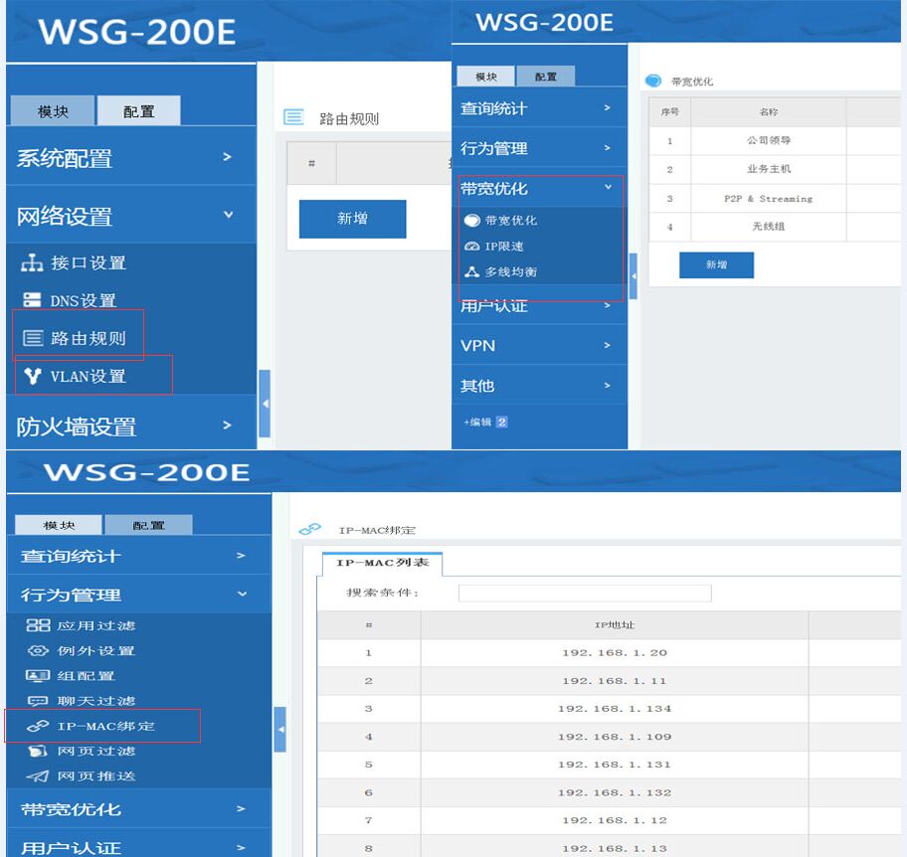Select 多线均衡 multi-line balancing item

click(x=510, y=272)
